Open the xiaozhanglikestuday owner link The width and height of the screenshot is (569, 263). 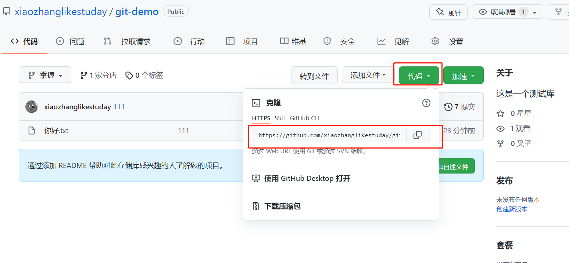click(x=61, y=12)
